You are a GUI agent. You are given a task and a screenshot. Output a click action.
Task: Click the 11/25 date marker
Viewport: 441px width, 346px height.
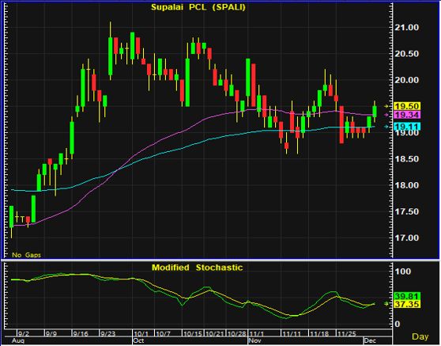tap(347, 334)
